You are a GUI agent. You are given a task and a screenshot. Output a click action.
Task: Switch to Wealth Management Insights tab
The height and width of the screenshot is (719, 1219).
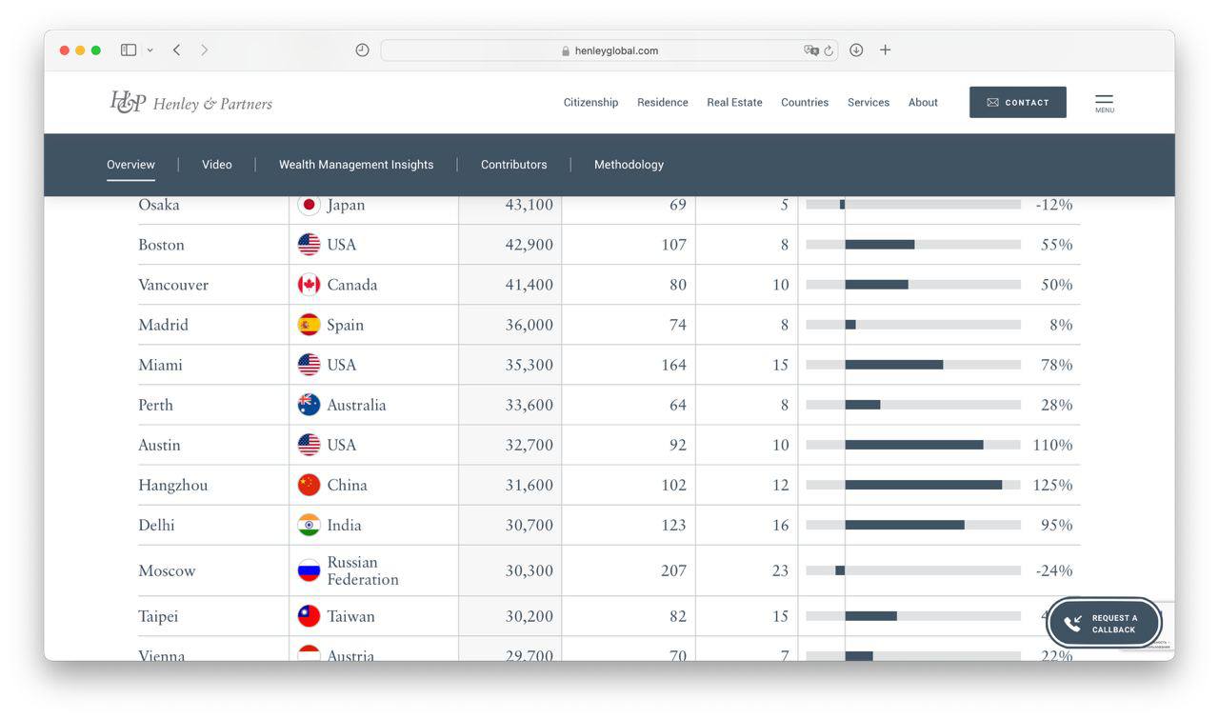[x=356, y=165]
